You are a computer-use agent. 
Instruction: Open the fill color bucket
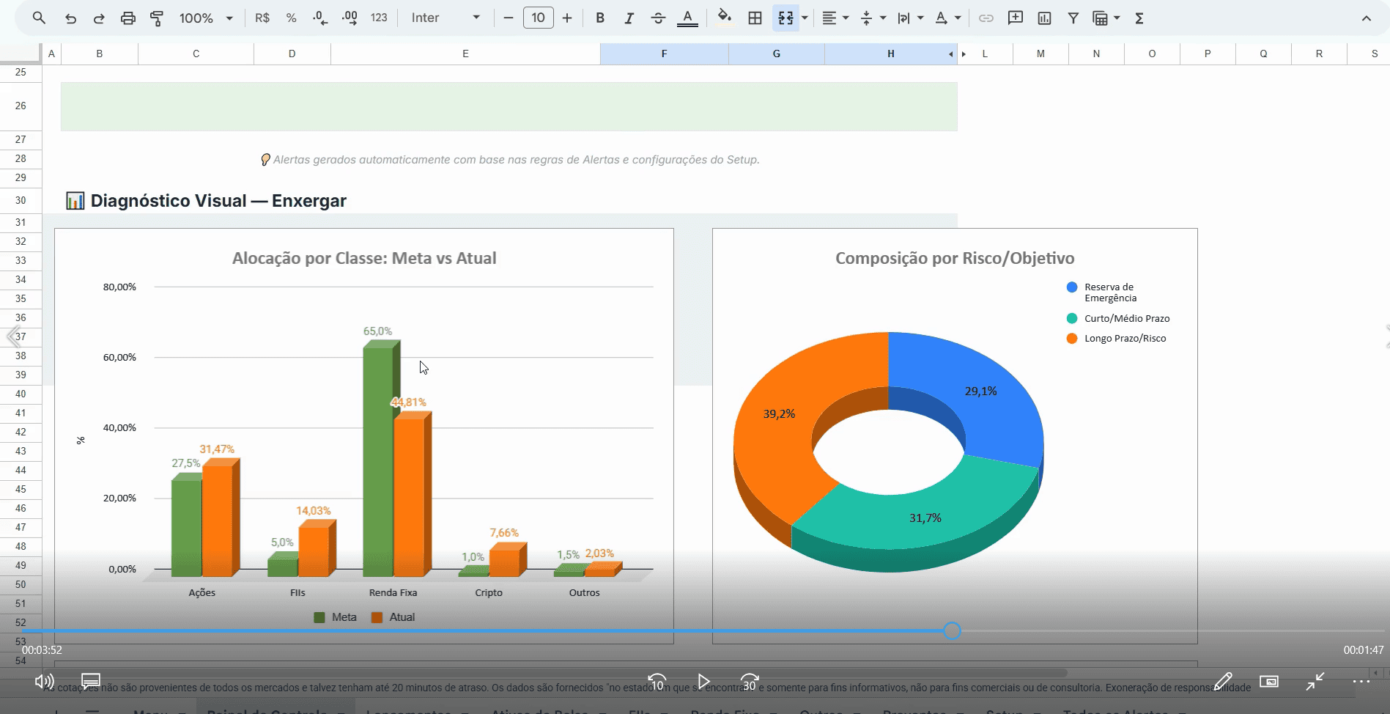click(725, 18)
